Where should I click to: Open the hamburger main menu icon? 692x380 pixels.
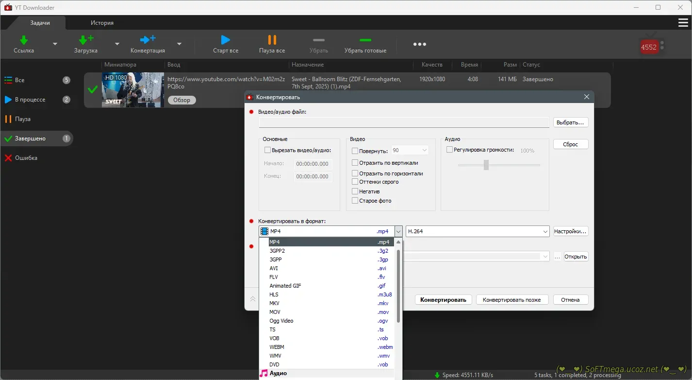point(683,23)
